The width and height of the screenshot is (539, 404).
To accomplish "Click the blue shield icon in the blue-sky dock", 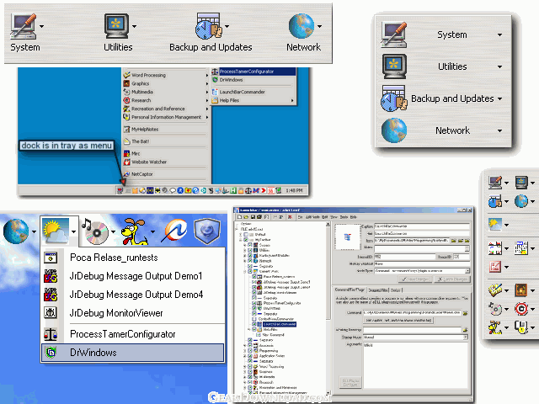I will 206,231.
